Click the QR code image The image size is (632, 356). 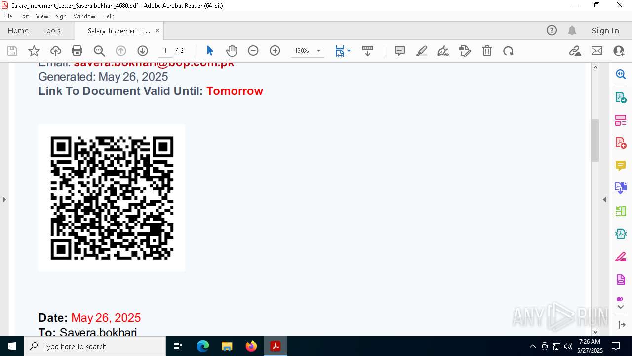(112, 198)
